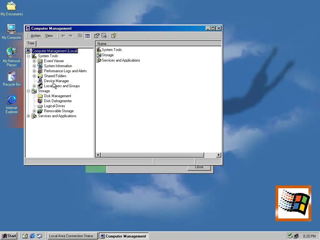Click the Shared Folders tree icon
The image size is (320, 240).
click(40, 76)
